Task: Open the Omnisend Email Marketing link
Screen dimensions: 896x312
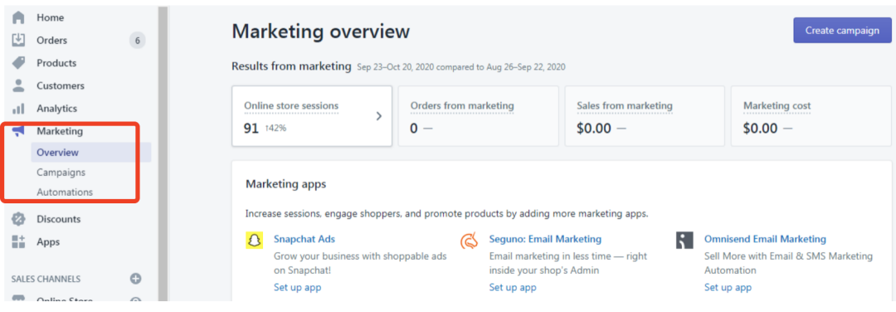Action: coord(765,239)
